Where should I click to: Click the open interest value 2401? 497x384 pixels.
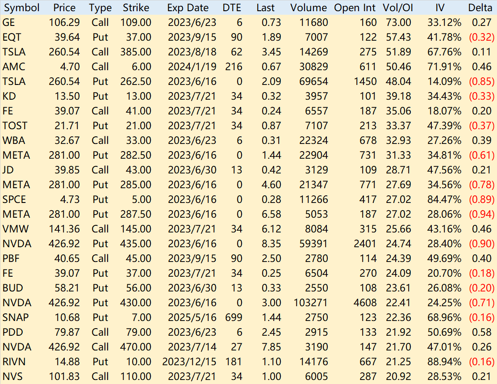click(365, 244)
